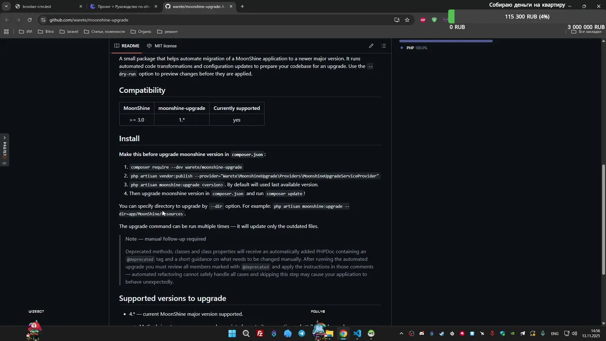
Task: Click the address bar URL field
Action: (x=218, y=20)
